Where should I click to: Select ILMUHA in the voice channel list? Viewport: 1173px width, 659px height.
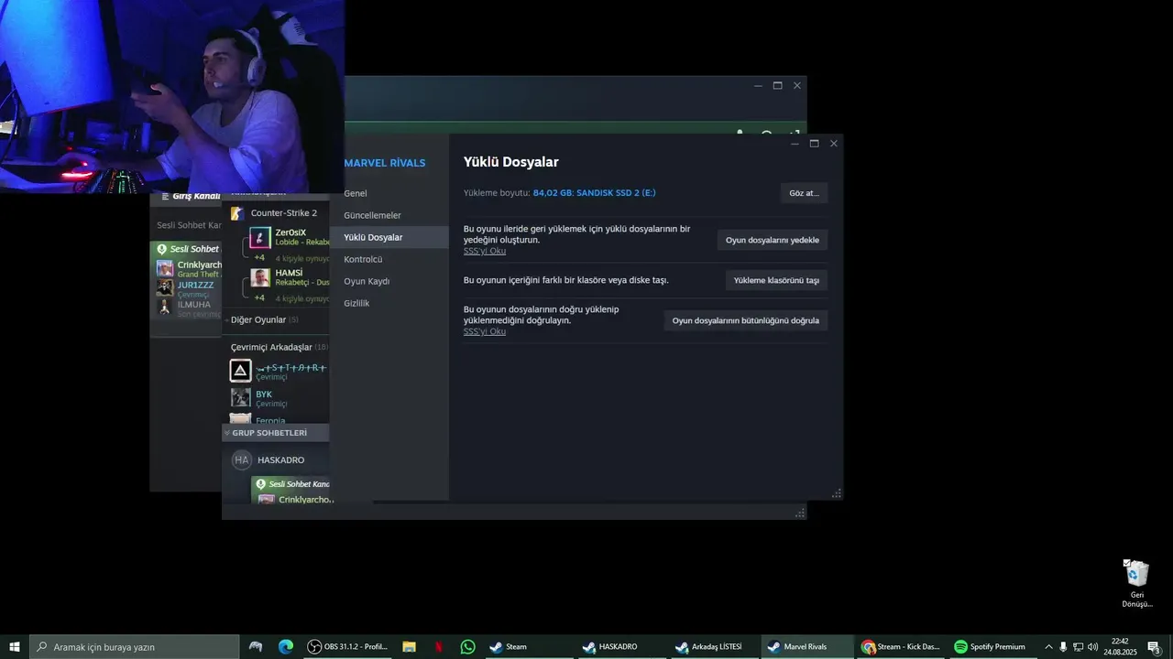(194, 305)
